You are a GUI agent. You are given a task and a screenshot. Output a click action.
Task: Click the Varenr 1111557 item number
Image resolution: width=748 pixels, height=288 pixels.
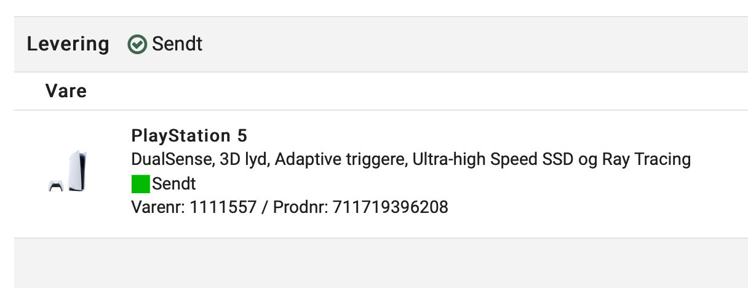point(194,207)
